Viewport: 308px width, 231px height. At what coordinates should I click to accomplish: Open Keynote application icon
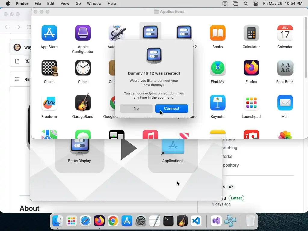[217, 103]
